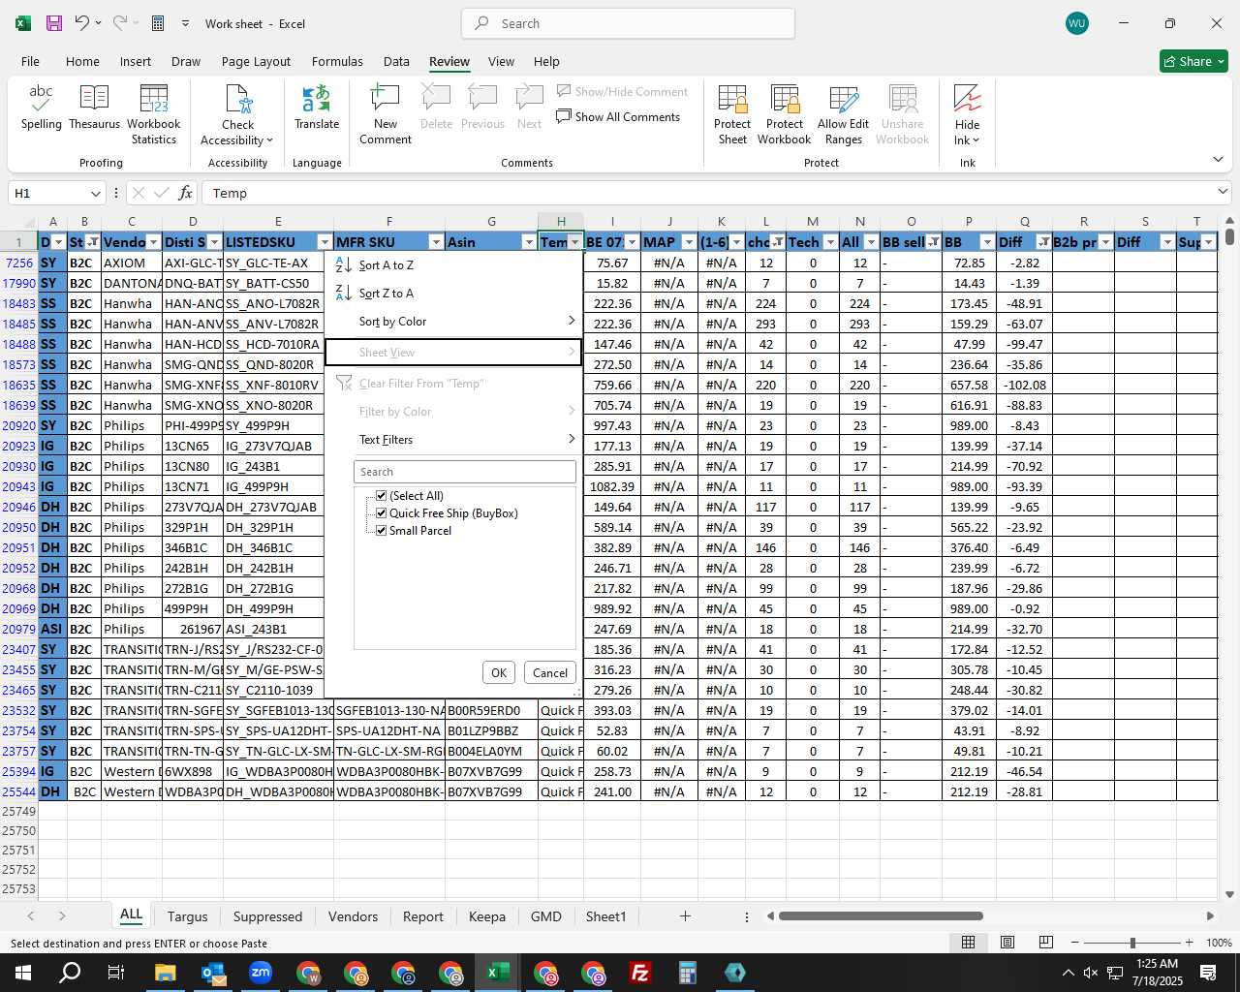
Task: Click the Undo arrow icon
Action: click(x=82, y=23)
